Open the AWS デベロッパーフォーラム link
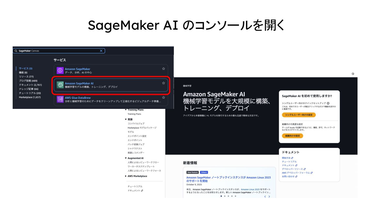Screen dimensions: 372x209 [296, 173]
